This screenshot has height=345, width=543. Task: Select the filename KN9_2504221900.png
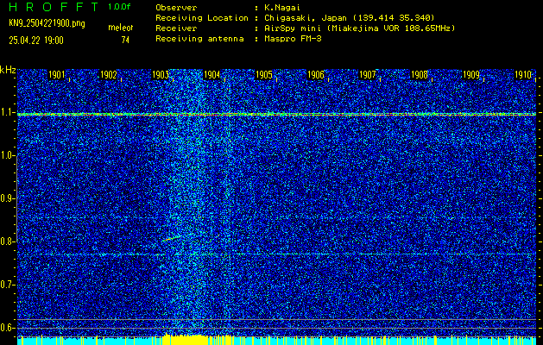[47, 24]
